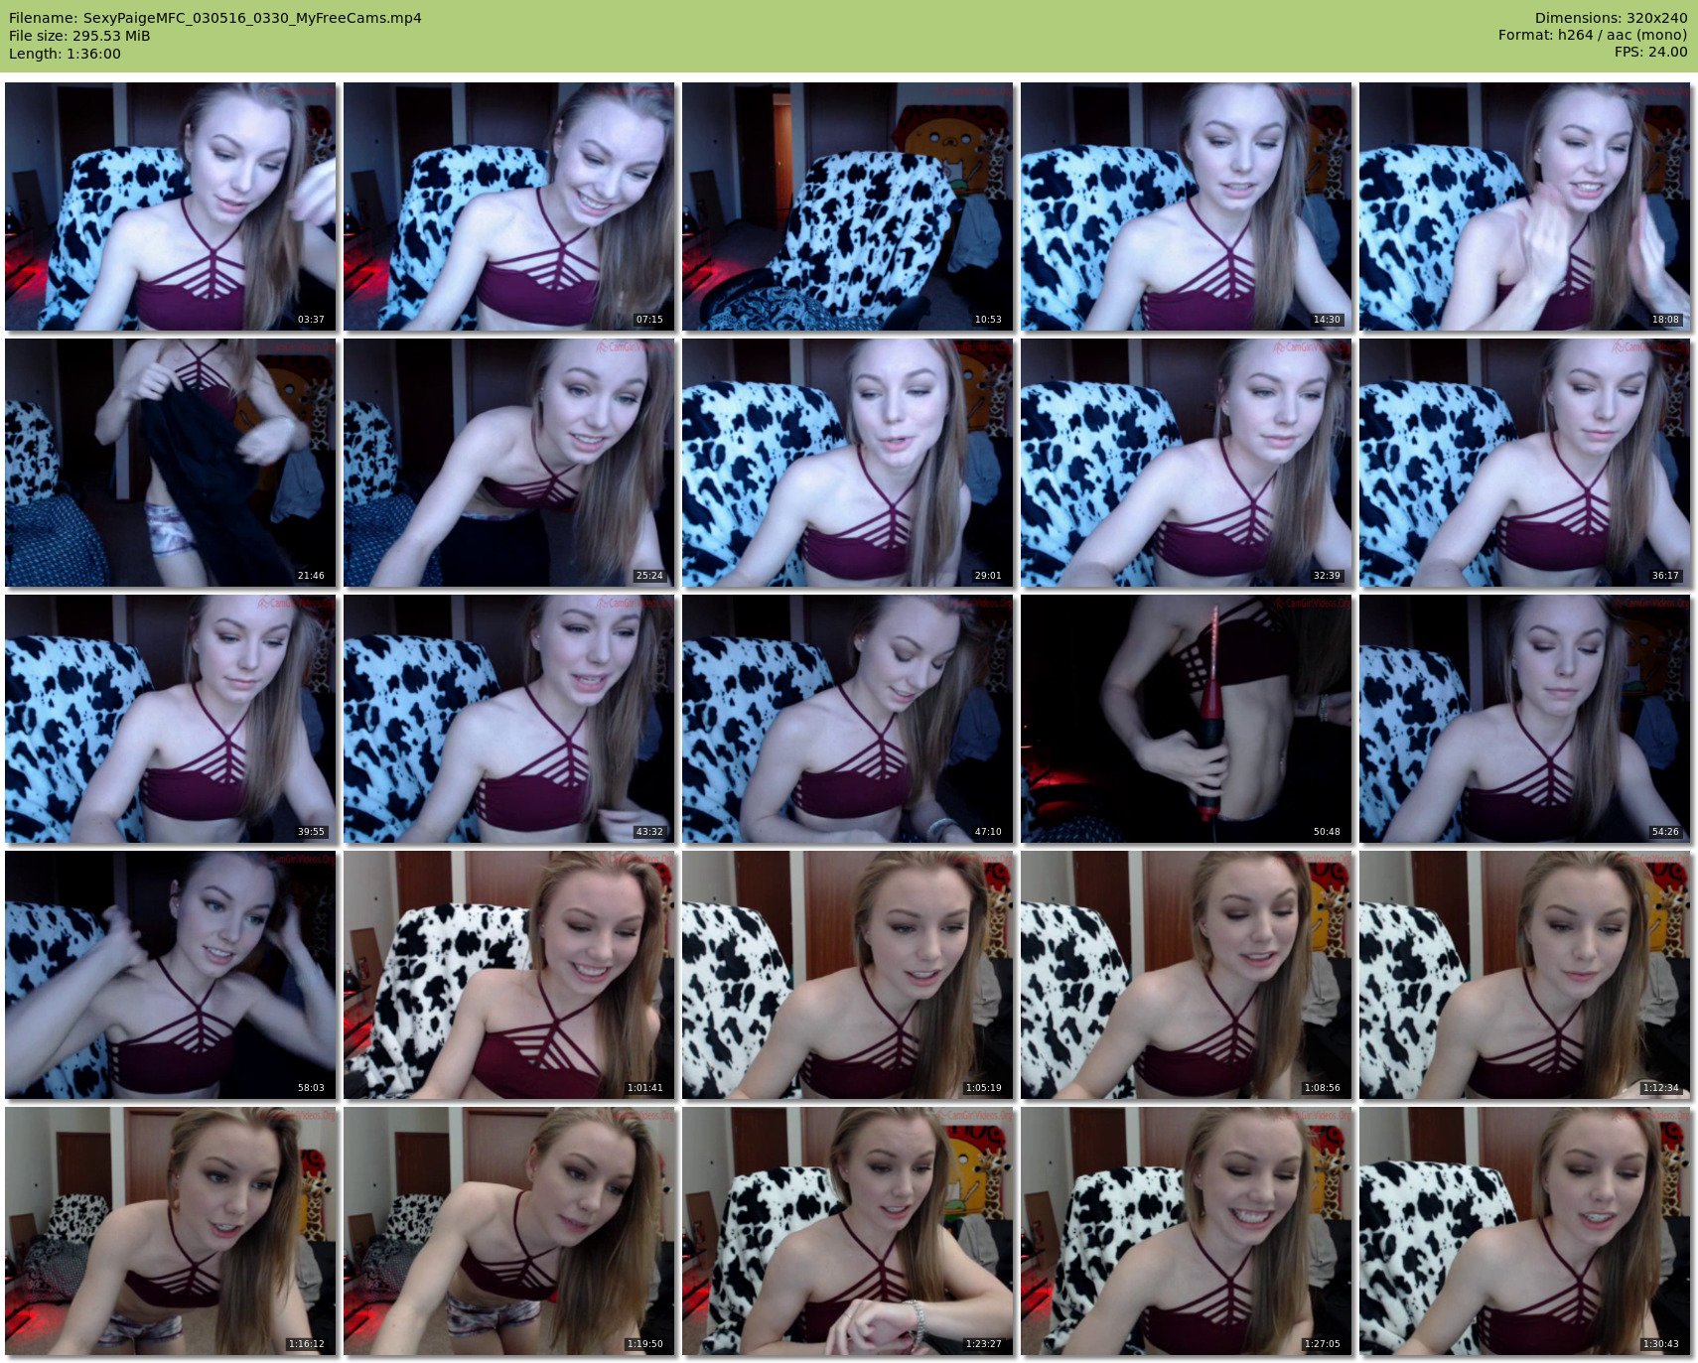Select the "FPS: 24.00" text
The height and width of the screenshot is (1363, 1698).
(x=1650, y=53)
